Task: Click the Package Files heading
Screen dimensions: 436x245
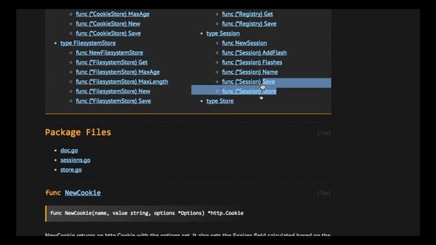Action: click(x=78, y=132)
